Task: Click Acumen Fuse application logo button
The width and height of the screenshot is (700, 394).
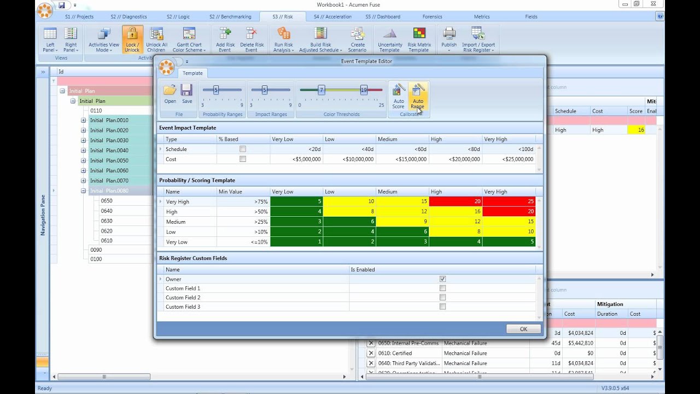Action: (x=45, y=9)
